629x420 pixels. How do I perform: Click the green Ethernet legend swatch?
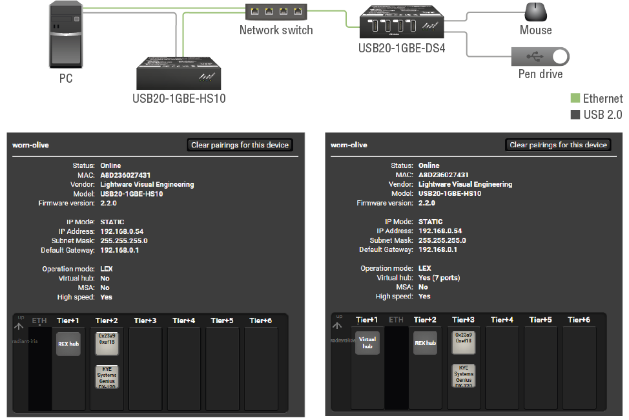point(575,98)
